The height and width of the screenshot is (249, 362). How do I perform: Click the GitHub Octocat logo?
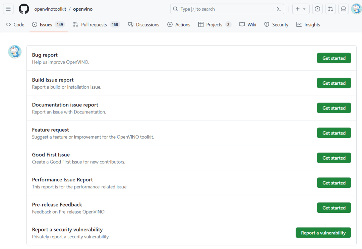pos(24,9)
